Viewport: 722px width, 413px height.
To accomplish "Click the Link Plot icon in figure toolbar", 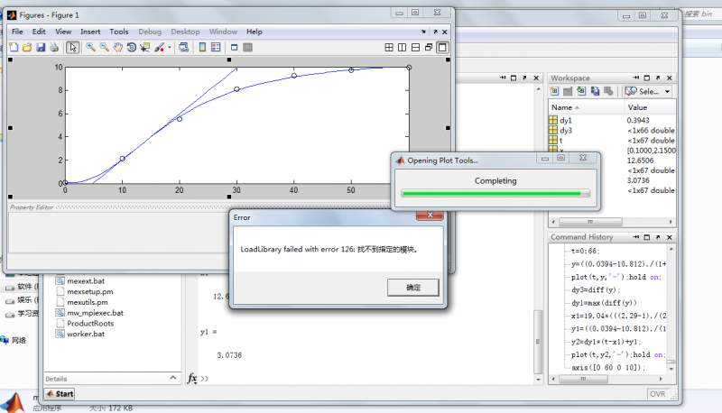I will pos(184,48).
